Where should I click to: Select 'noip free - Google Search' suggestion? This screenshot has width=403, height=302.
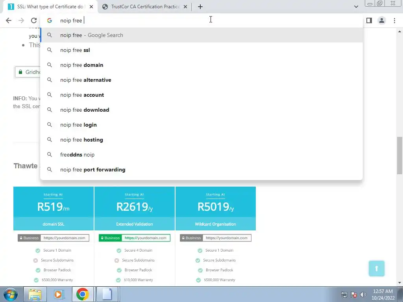coord(201,35)
